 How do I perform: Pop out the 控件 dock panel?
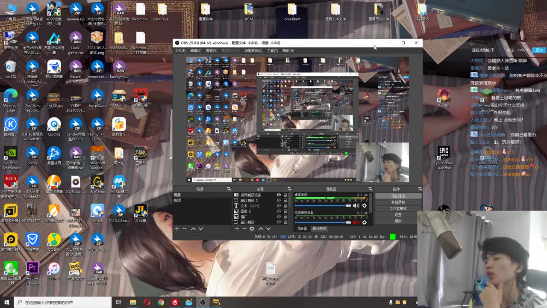click(420, 189)
